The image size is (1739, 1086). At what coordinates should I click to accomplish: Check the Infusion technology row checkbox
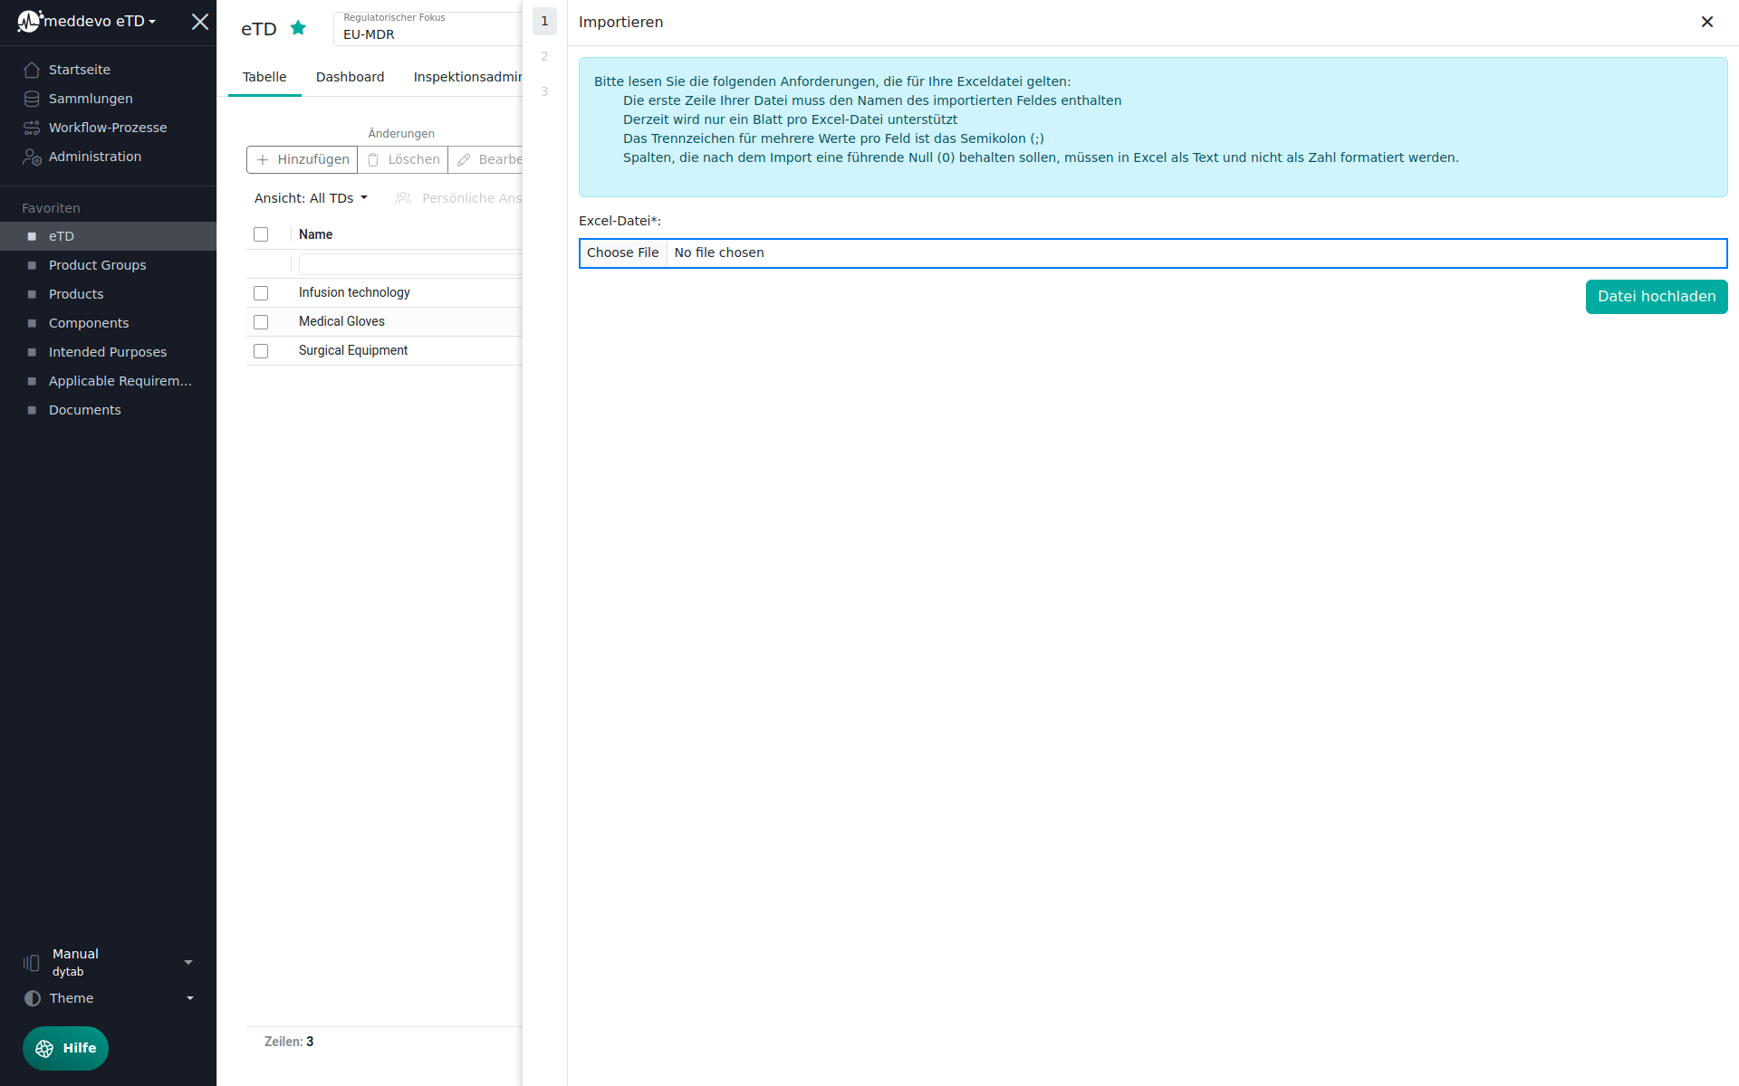[x=261, y=293]
